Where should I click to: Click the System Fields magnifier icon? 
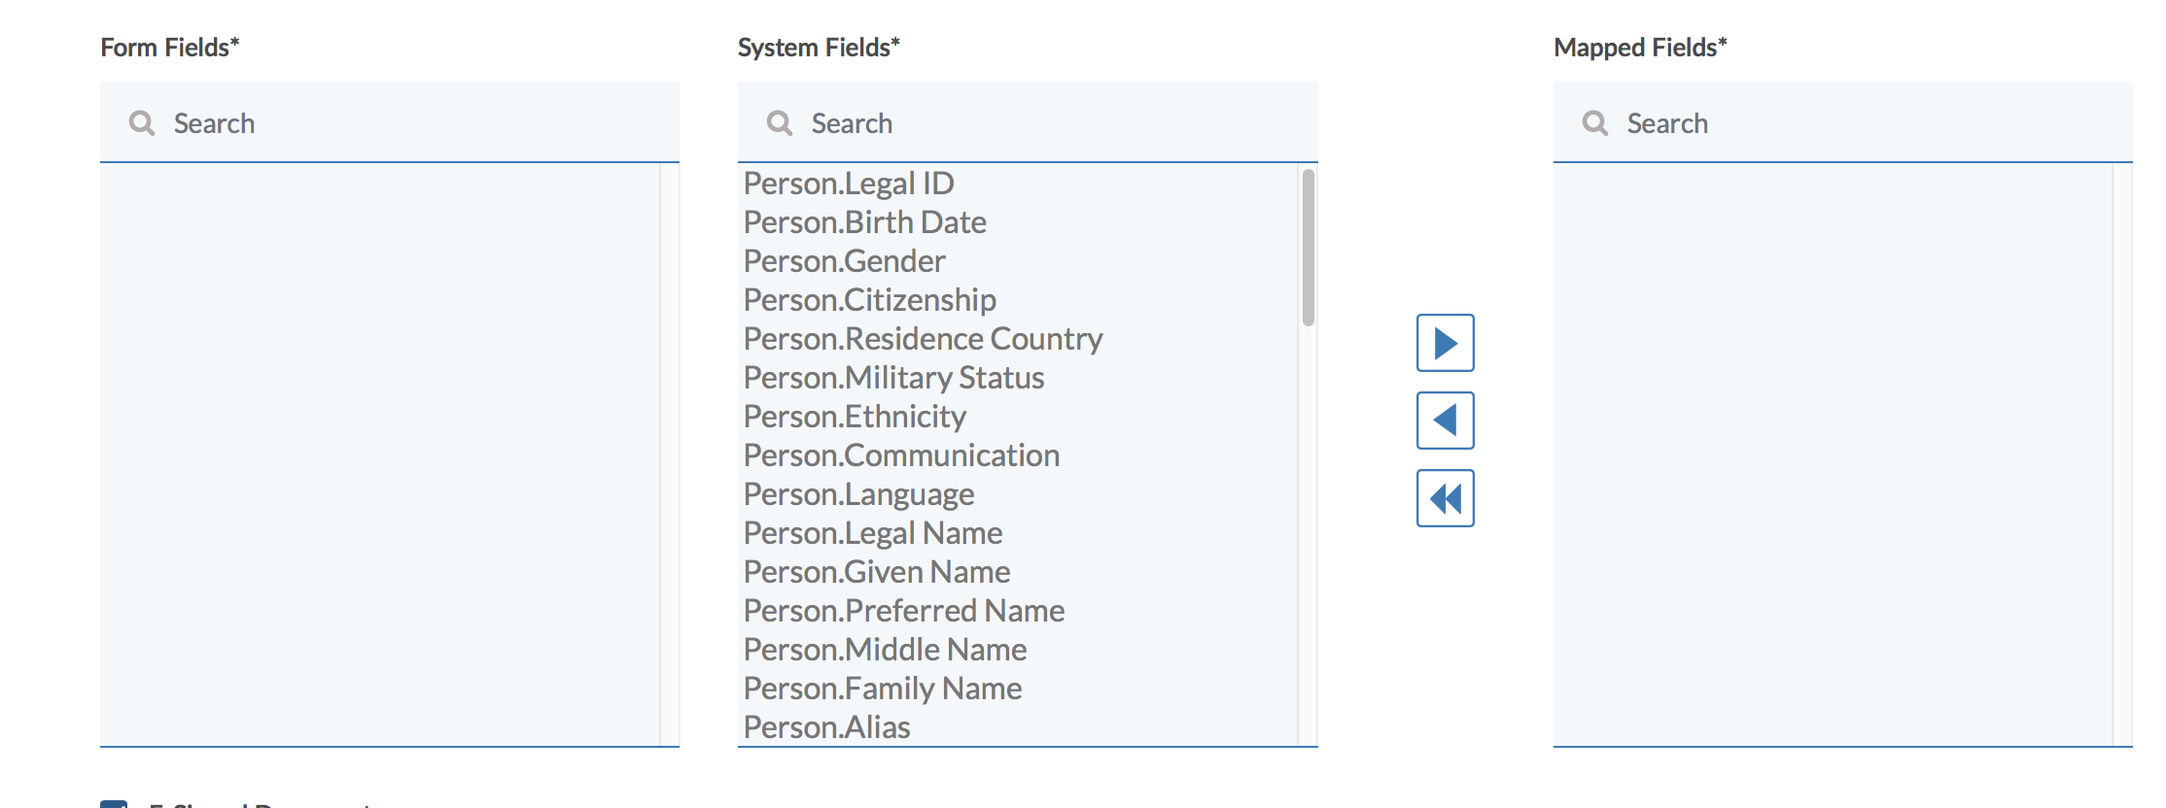(780, 123)
